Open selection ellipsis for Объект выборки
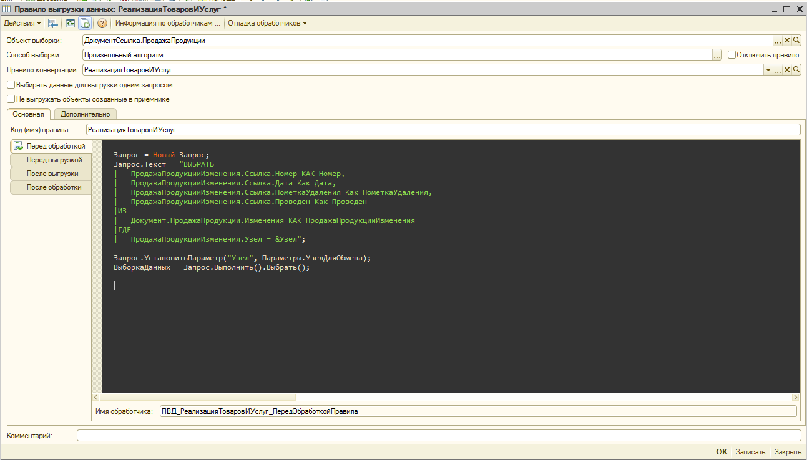The height and width of the screenshot is (460, 807). [777, 40]
